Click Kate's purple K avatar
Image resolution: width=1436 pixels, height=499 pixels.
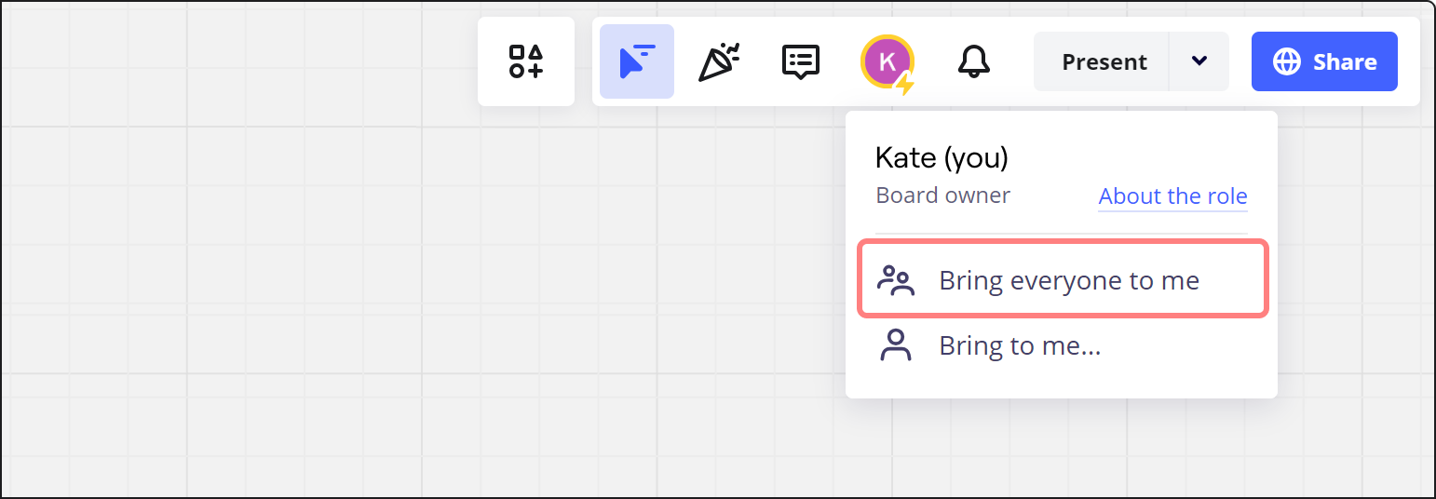click(x=886, y=61)
